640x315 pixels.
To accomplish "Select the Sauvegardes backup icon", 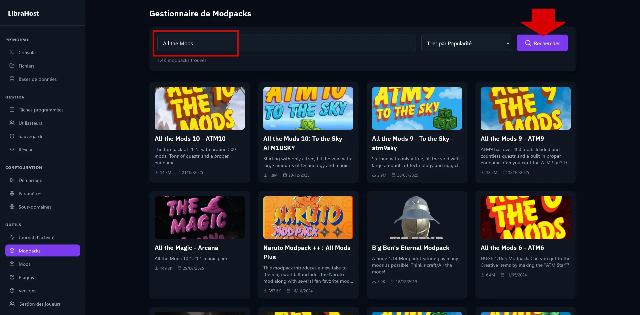I will (x=12, y=136).
